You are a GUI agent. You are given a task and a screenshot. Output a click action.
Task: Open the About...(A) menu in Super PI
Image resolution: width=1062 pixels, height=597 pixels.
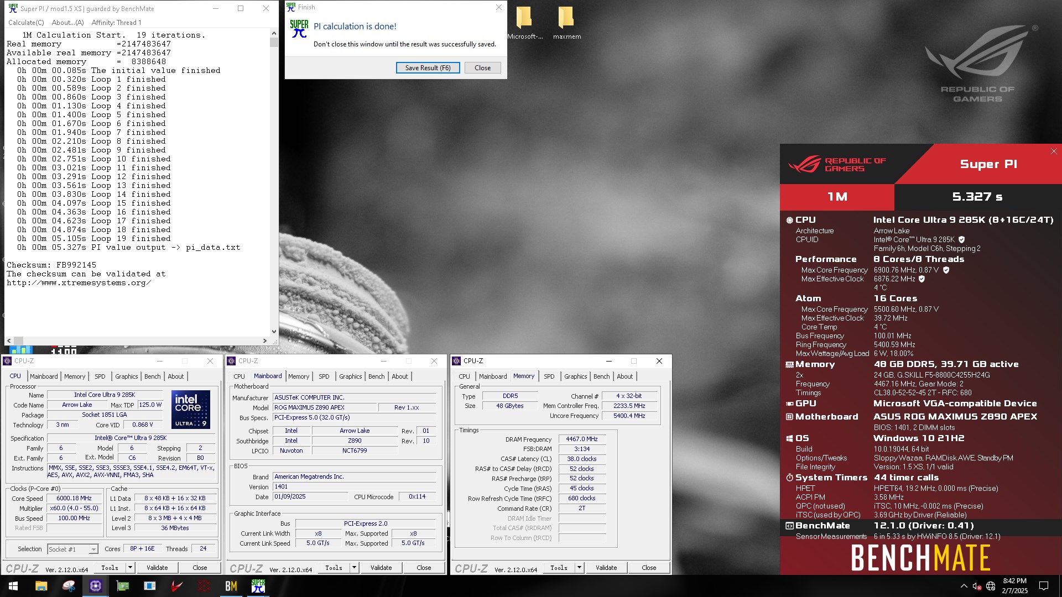pyautogui.click(x=67, y=23)
